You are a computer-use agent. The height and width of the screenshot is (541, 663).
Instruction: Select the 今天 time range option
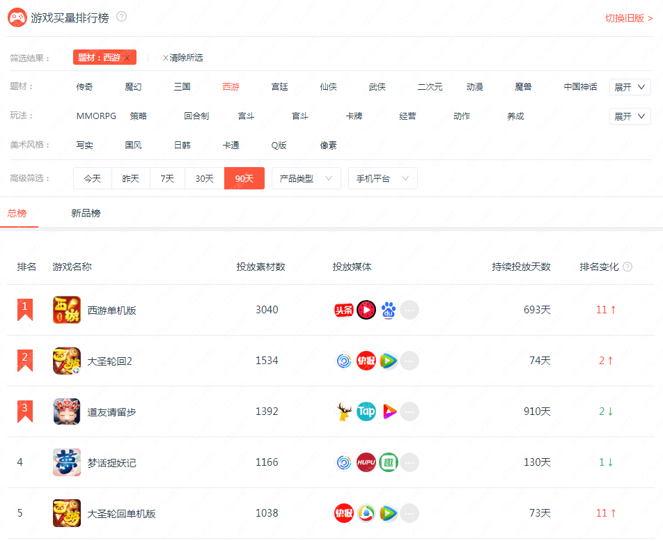coord(92,178)
